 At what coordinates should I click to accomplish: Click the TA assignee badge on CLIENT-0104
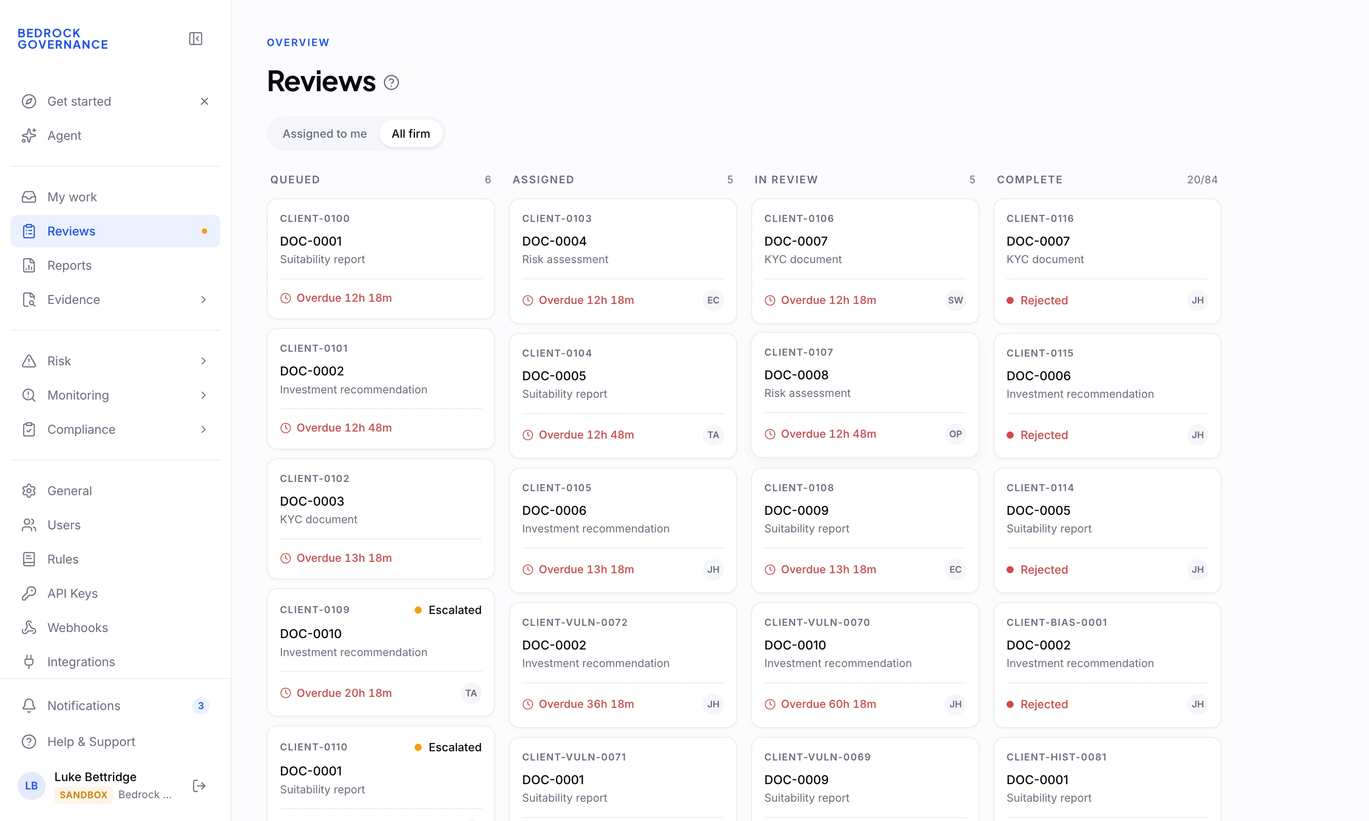click(x=713, y=435)
